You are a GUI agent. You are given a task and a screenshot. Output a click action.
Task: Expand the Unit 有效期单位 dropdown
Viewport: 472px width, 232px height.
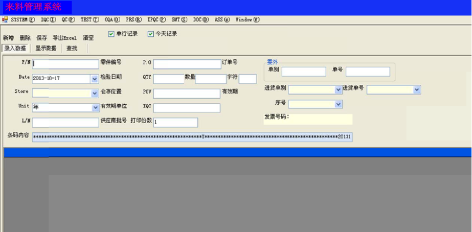(95, 108)
